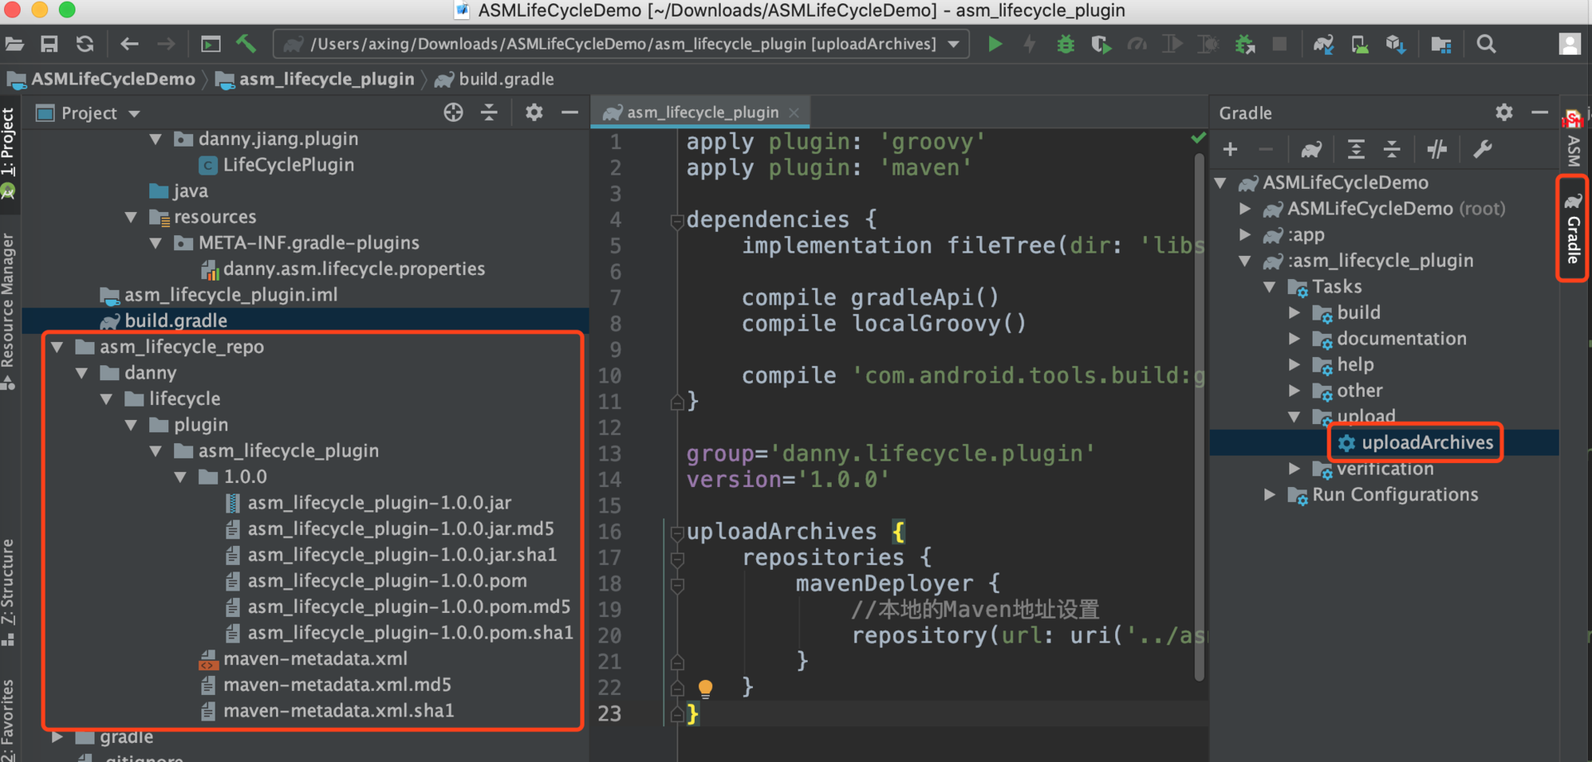Click the Debug bug icon in toolbar
The width and height of the screenshot is (1592, 762).
[1065, 44]
